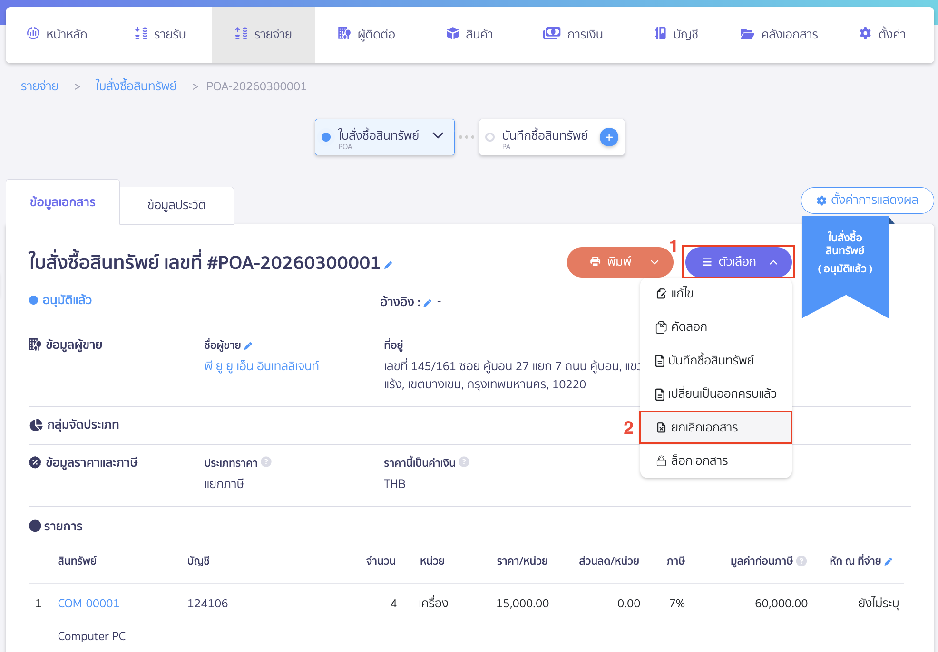This screenshot has width=938, height=652.
Task: Click the help icon beside ประเภทราคา
Action: pyautogui.click(x=266, y=462)
